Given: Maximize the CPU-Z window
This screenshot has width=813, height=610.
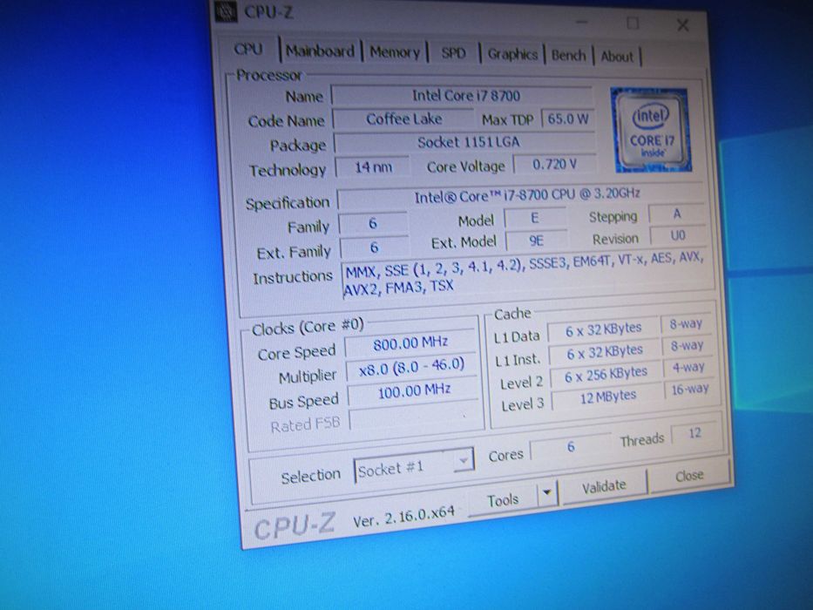Looking at the screenshot, I should tap(633, 24).
